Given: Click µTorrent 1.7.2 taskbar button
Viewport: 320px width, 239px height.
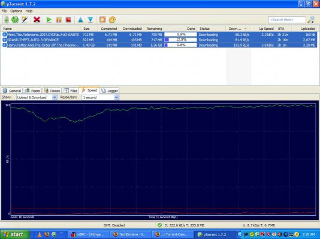Looking at the screenshot, I should [x=215, y=235].
